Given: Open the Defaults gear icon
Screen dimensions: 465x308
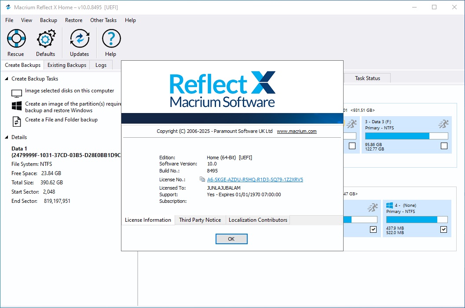Looking at the screenshot, I should coord(46,38).
